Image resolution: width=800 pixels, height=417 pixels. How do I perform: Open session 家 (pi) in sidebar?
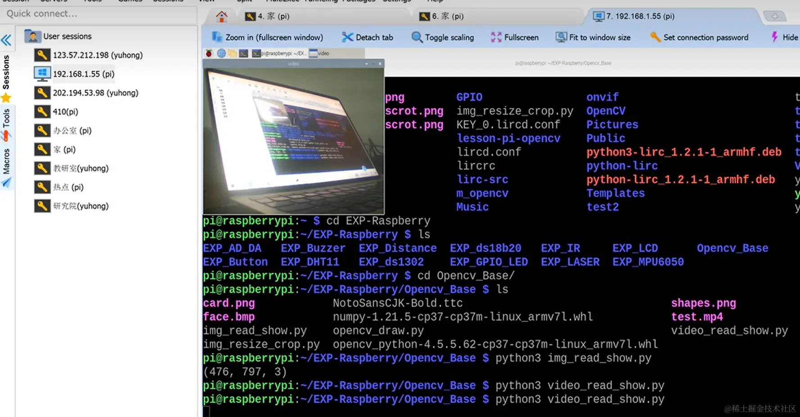[x=64, y=149]
